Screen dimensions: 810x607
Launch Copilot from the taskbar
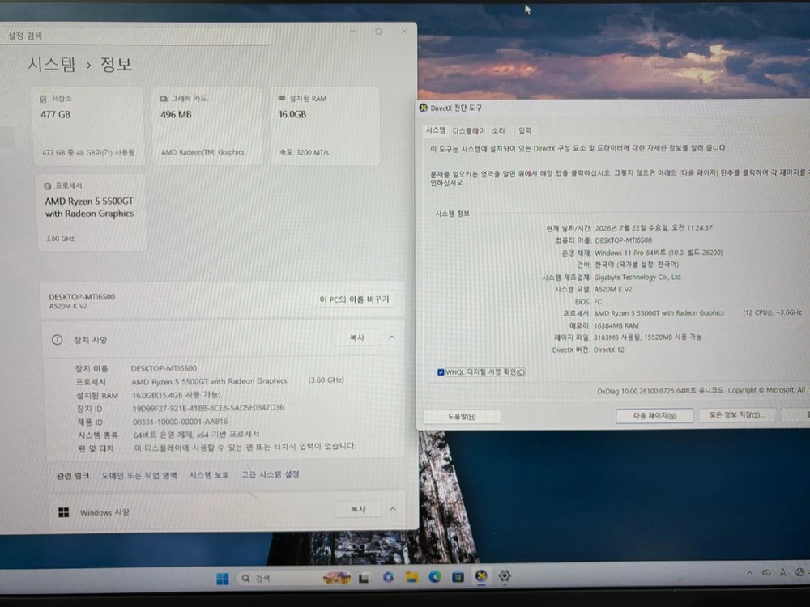tap(388, 577)
